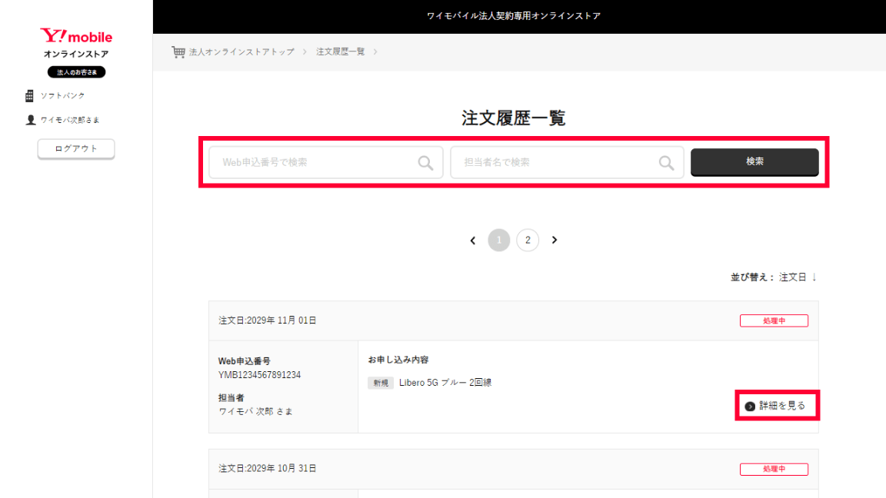
Task: Select page 1 in pagination
Action: coord(499,241)
